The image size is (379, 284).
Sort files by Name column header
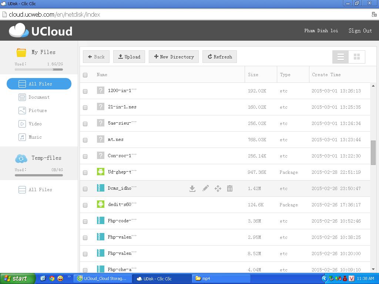(x=102, y=75)
